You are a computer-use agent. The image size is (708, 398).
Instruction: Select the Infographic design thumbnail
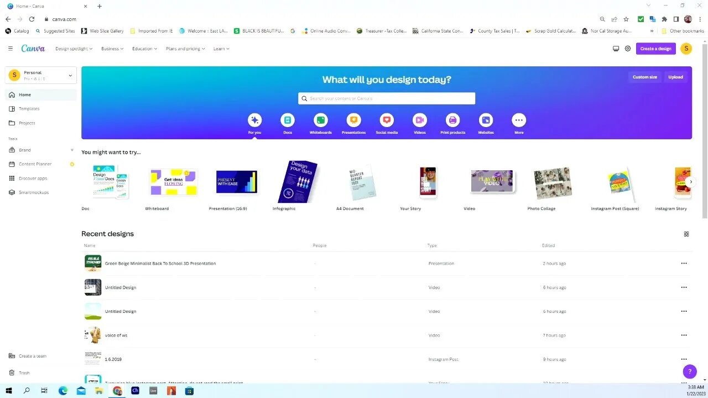pyautogui.click(x=298, y=182)
